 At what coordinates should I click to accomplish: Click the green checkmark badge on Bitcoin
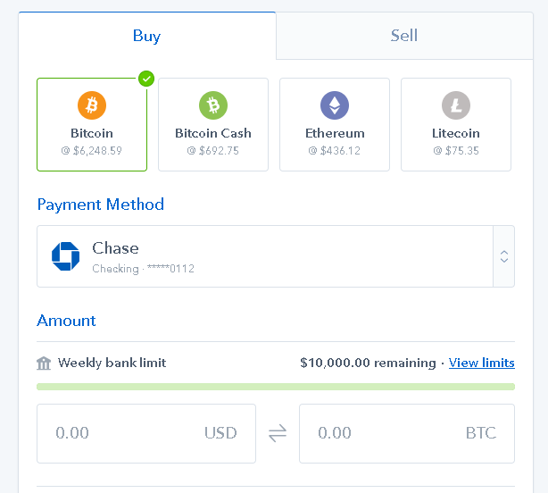(x=146, y=79)
